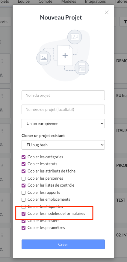Click the checklist icon in the illustration
The image size is (127, 262).
pyautogui.click(x=82, y=68)
